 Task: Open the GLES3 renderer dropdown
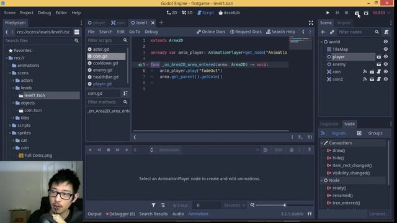[x=381, y=12]
